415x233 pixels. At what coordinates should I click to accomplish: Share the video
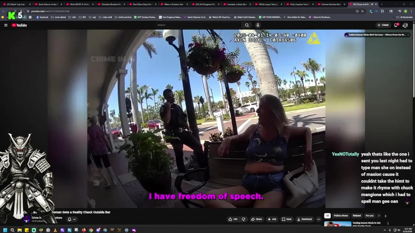point(256,219)
